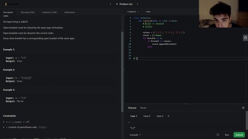Click the 'Example 1:' heading

(x=9, y=49)
